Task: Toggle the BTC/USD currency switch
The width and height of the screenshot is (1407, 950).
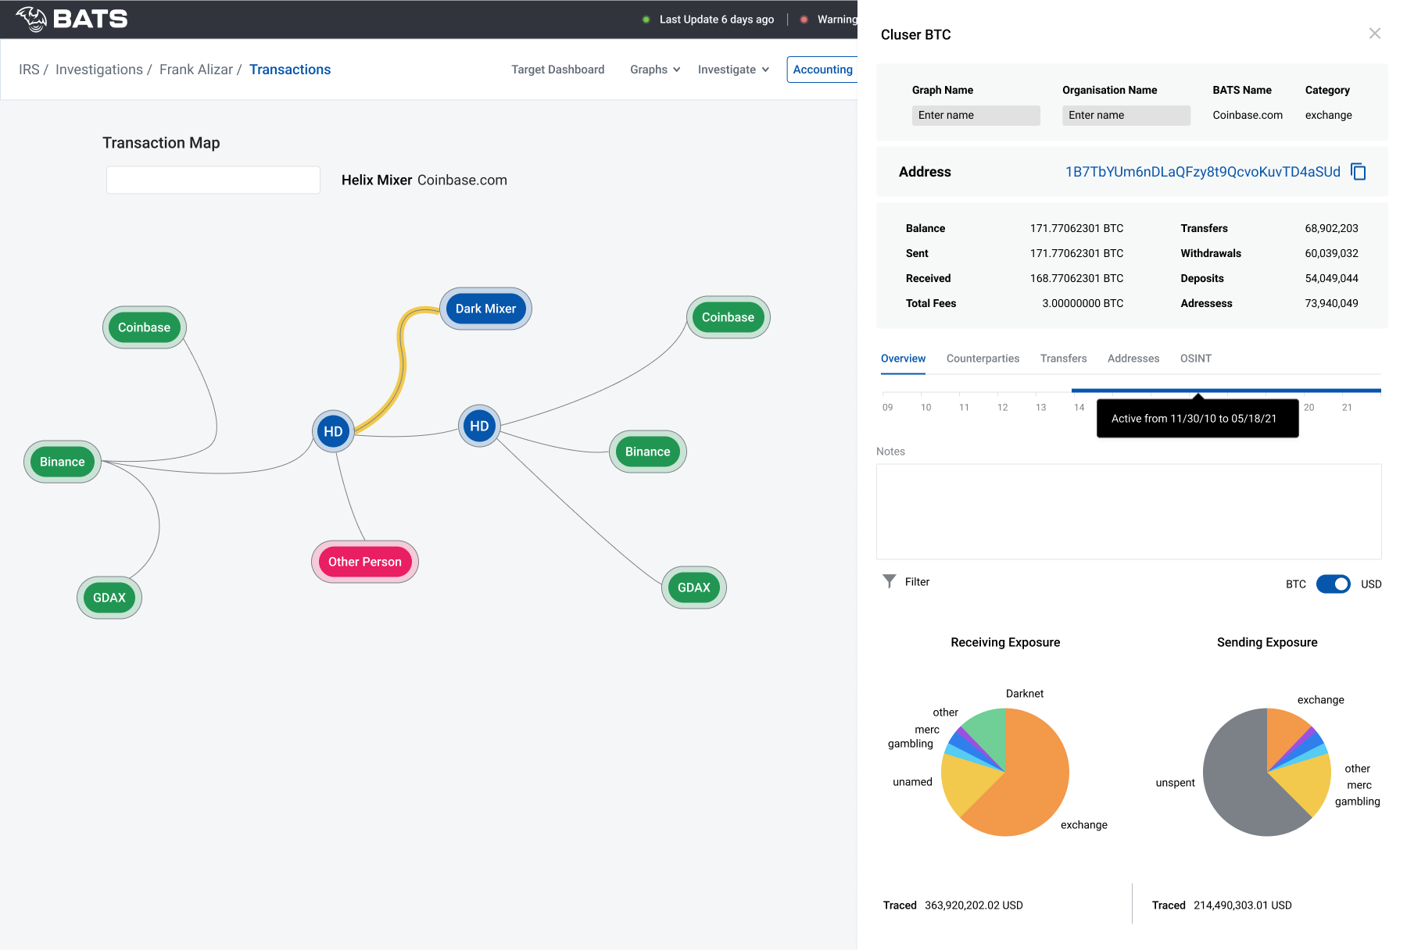Action: [1333, 584]
